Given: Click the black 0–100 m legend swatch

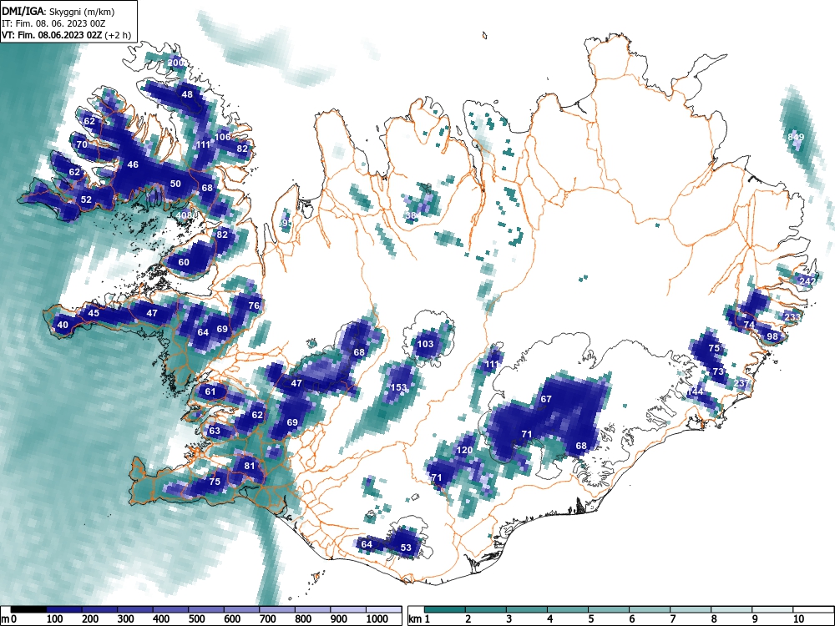Looking at the screenshot, I should (x=28, y=609).
